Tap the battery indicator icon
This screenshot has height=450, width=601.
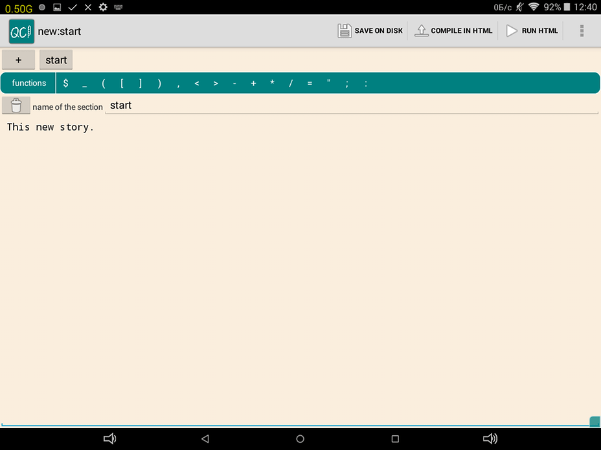[567, 7]
